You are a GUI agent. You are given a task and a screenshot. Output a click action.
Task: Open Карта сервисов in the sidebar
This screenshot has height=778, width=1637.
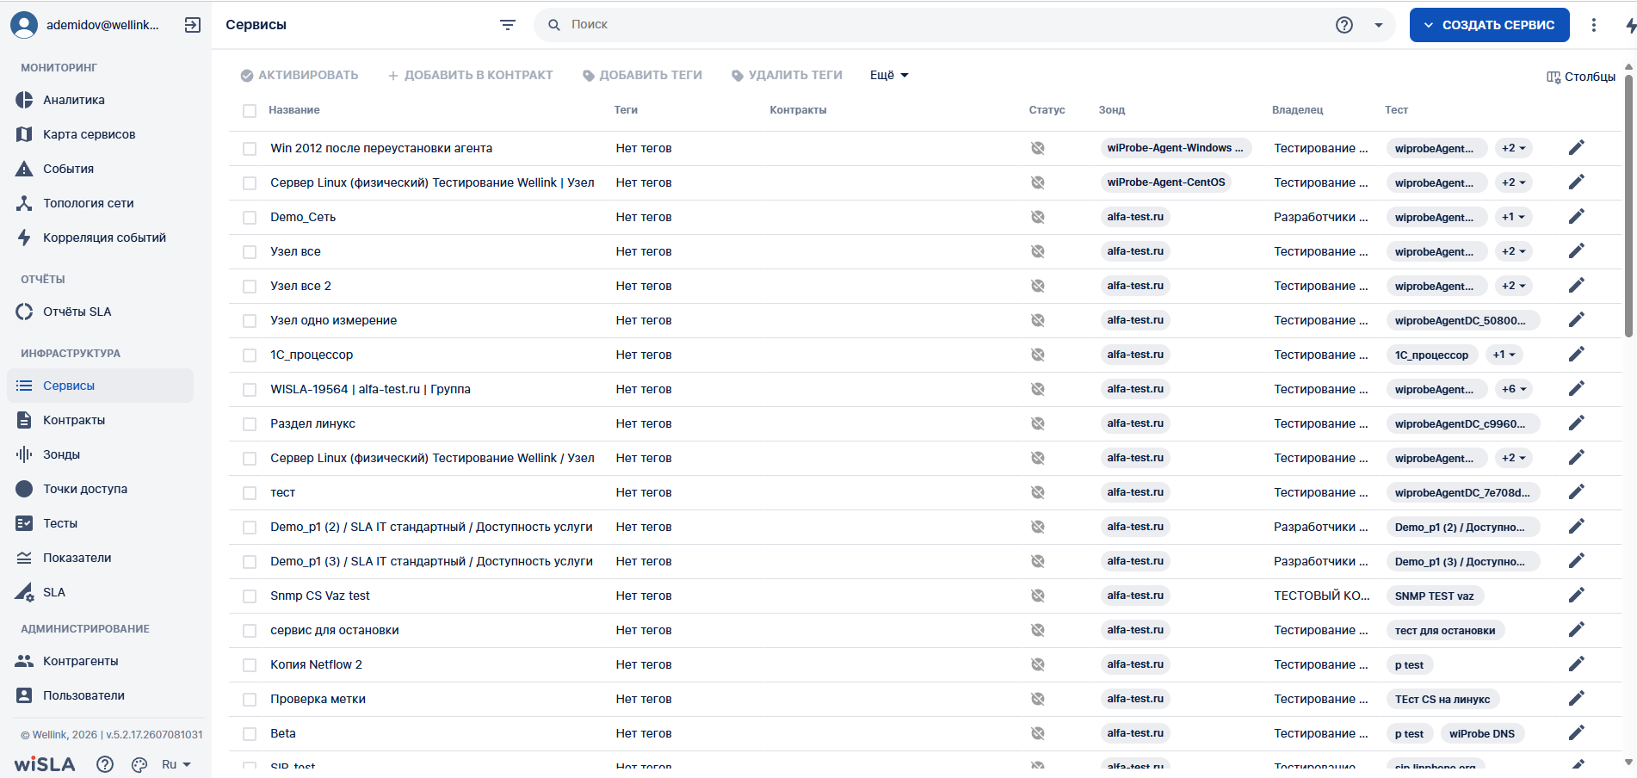(x=100, y=134)
